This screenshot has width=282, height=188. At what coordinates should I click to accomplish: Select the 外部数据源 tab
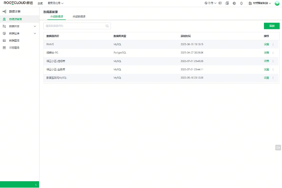(x=57, y=17)
